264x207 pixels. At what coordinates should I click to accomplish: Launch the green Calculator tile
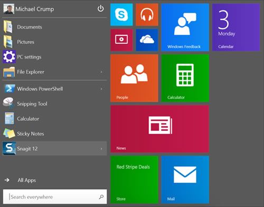[x=185, y=78]
